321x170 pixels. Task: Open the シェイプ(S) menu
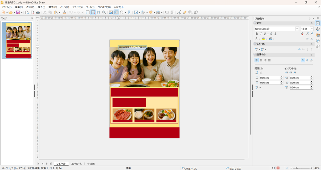pyautogui.click(x=78, y=7)
